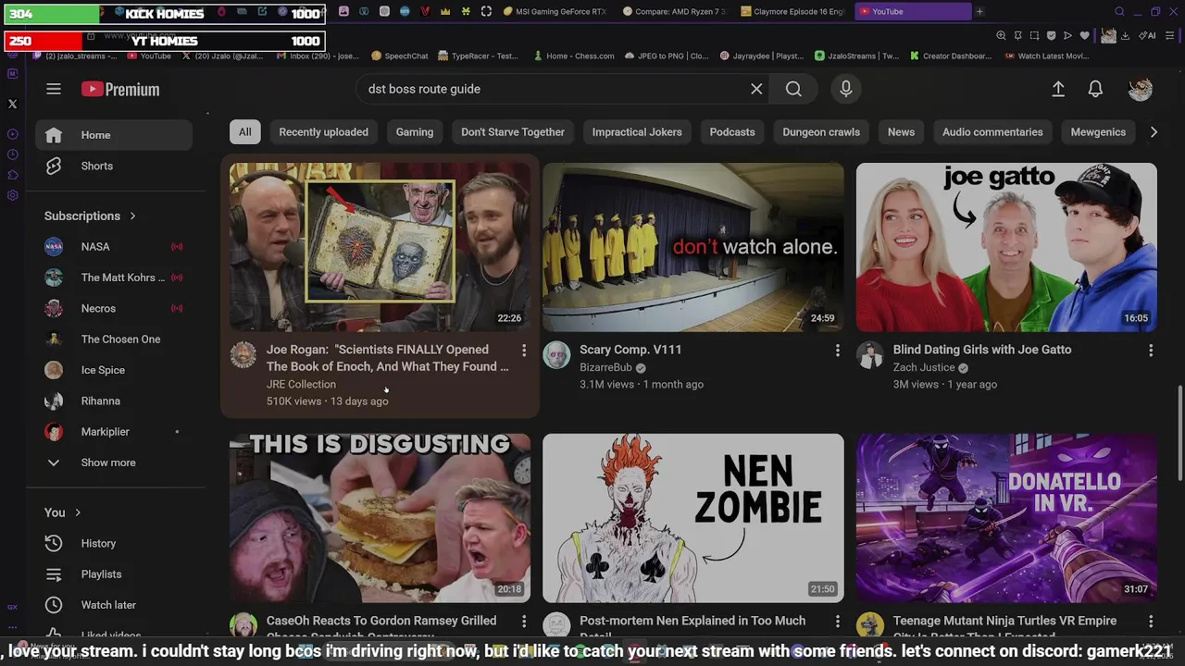Open Chess.com bookmark
The image size is (1185, 666).
574,55
